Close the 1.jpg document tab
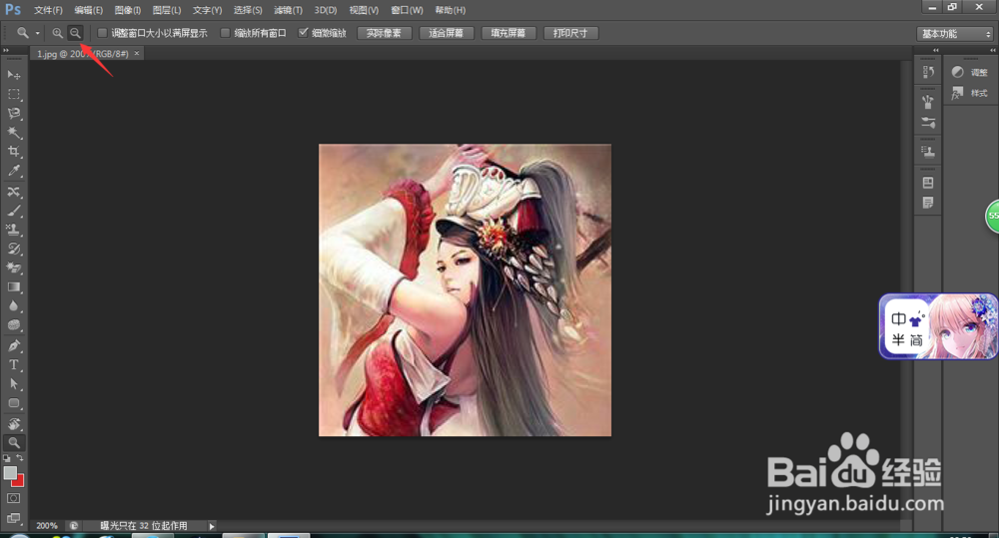Screen dimensions: 999x538 point(136,54)
